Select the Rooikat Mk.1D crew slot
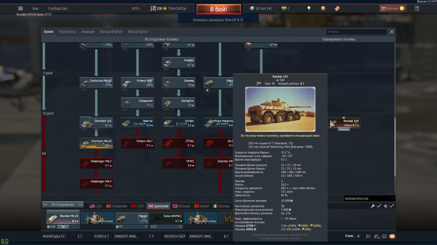Image resolution: width=437 pixels, height=245 pixels. pyautogui.click(x=63, y=218)
